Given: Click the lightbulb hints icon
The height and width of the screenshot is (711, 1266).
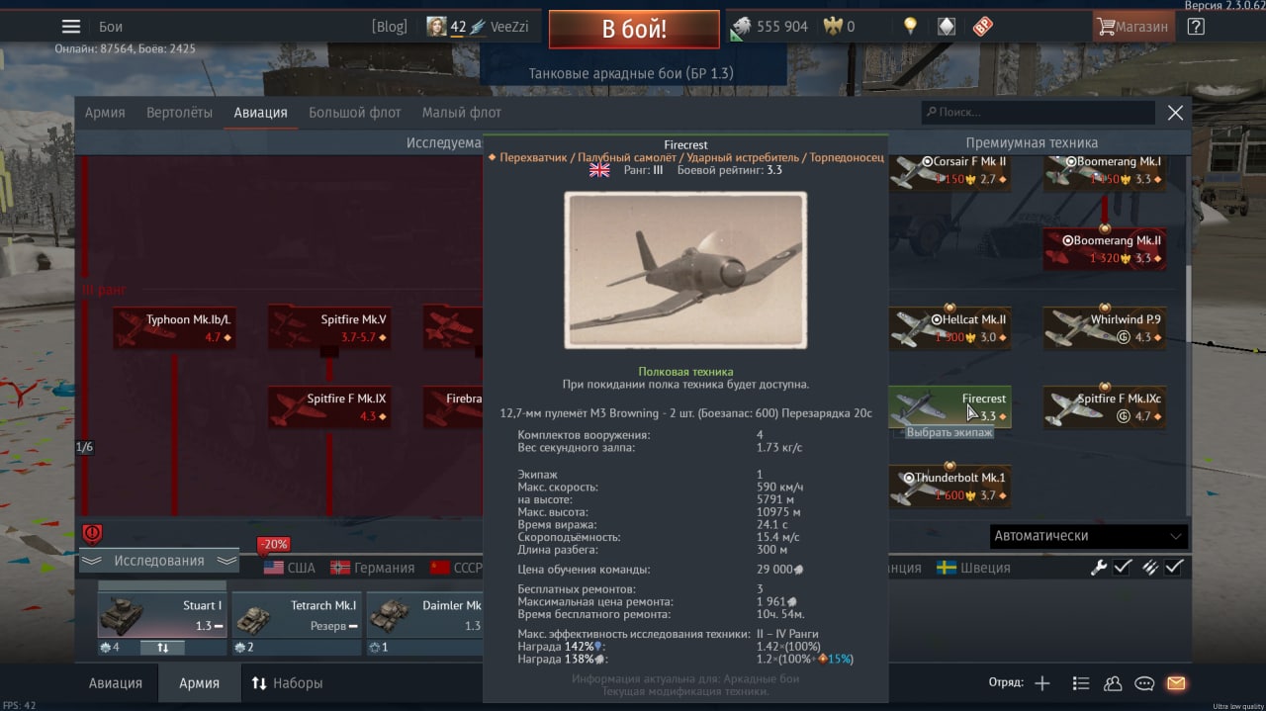Looking at the screenshot, I should pyautogui.click(x=910, y=27).
